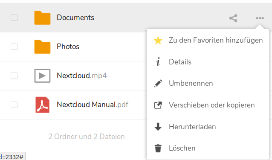Tick the checkbox next to Documents
The image size is (272, 160).
[x=14, y=17]
